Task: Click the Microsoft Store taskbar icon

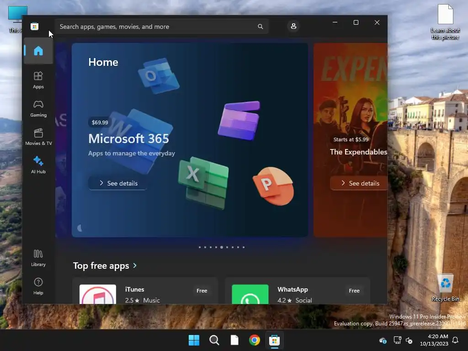Action: [274, 340]
